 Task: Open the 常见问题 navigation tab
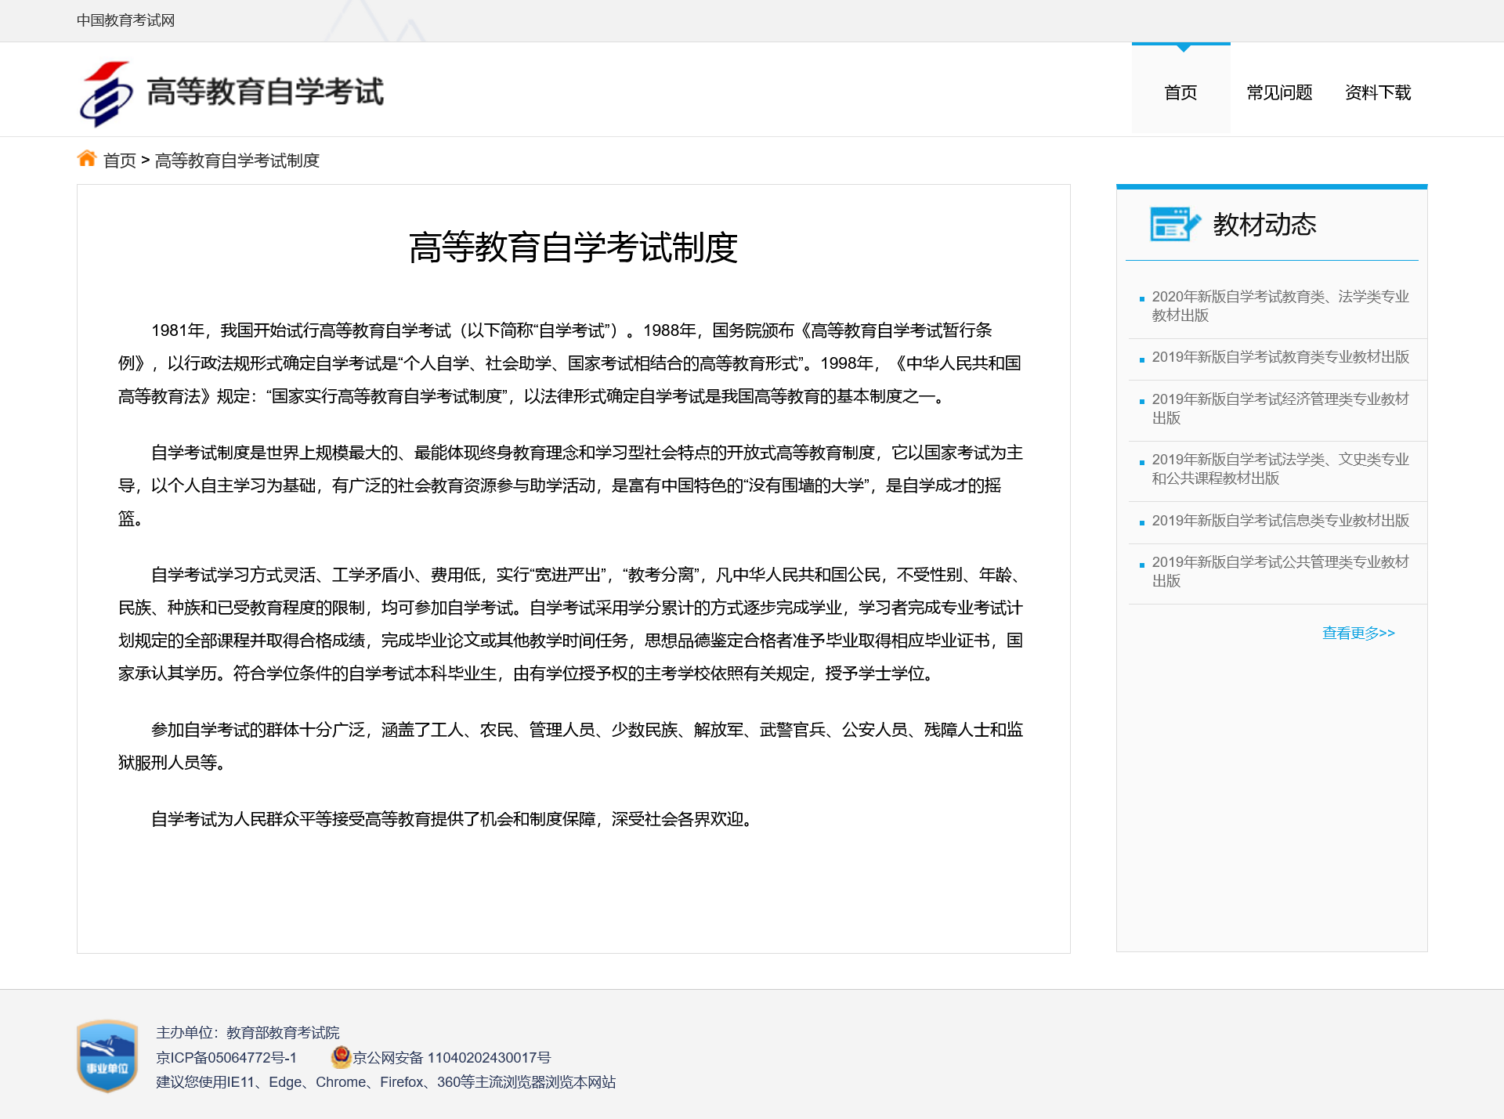click(x=1279, y=92)
